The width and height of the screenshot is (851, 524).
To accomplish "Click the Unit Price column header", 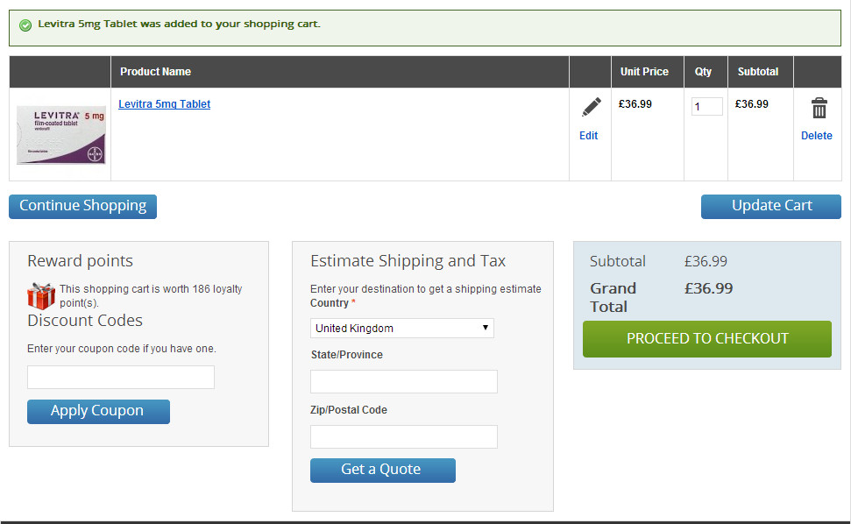I will (x=644, y=72).
